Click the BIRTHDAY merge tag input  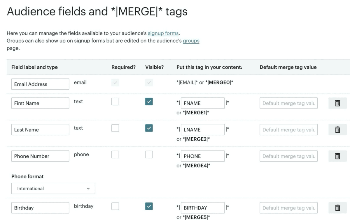[x=203, y=208]
